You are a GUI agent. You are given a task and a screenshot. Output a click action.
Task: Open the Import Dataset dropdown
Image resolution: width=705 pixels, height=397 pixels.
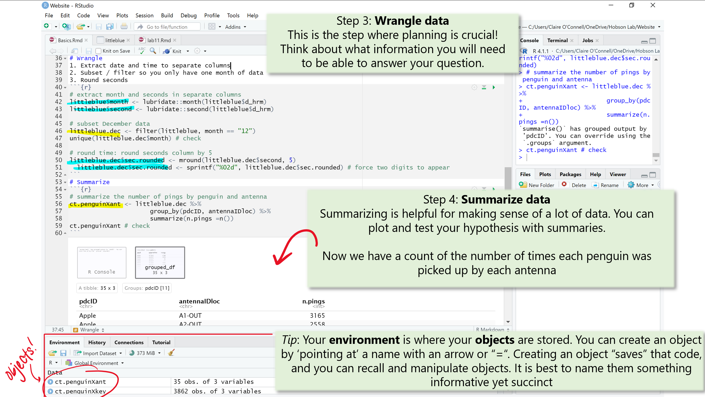98,353
